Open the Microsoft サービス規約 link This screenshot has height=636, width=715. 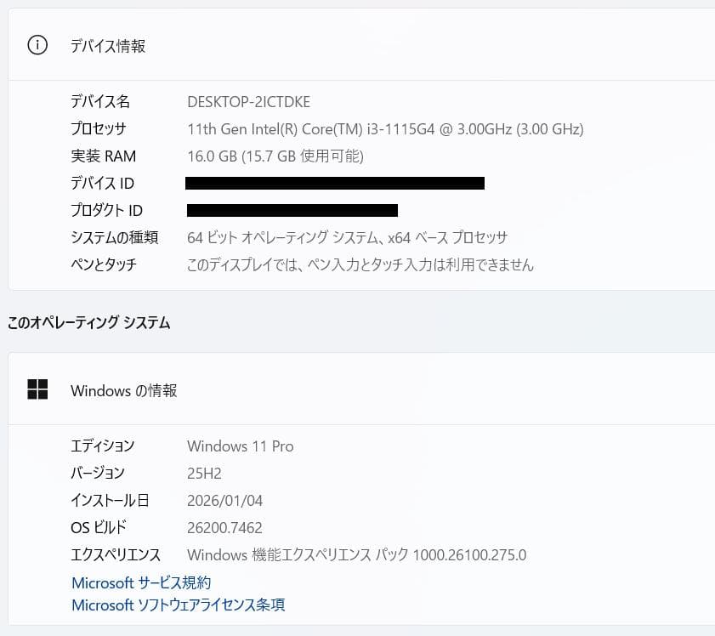[139, 582]
